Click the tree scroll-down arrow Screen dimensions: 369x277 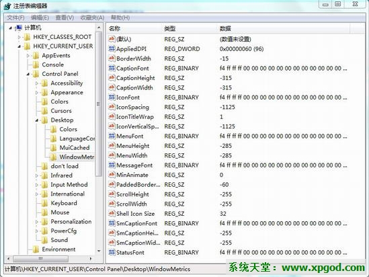pos(99,251)
